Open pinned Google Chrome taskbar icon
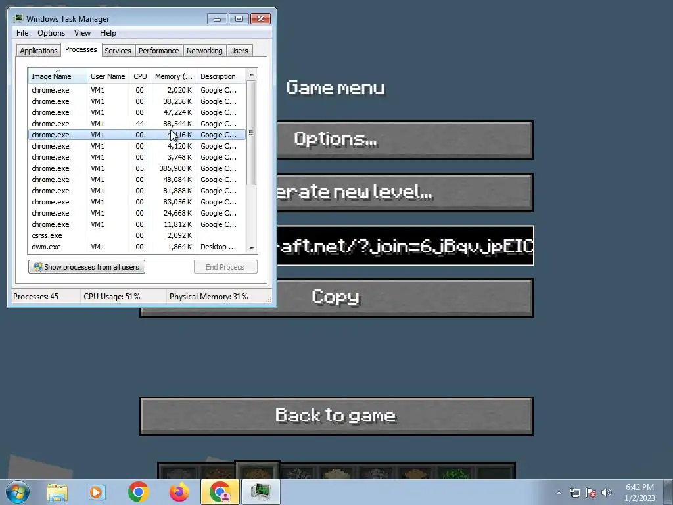Image resolution: width=673 pixels, height=505 pixels. click(138, 492)
